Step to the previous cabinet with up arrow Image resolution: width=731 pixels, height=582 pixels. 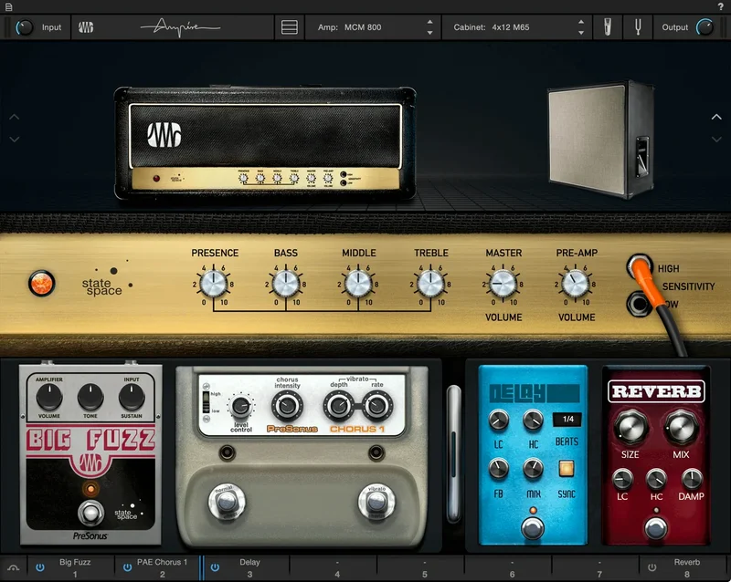coord(581,22)
